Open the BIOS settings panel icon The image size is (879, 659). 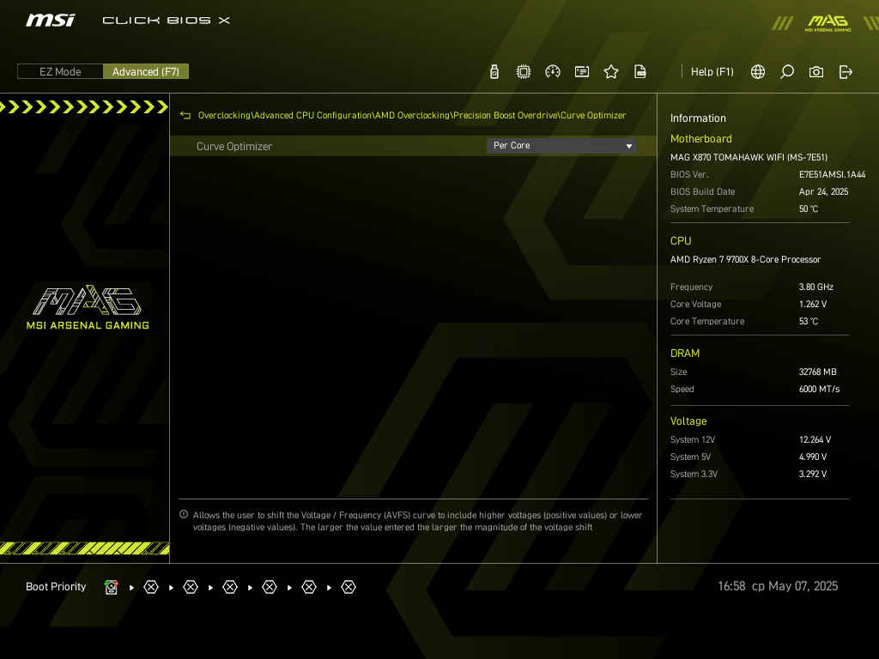(582, 72)
